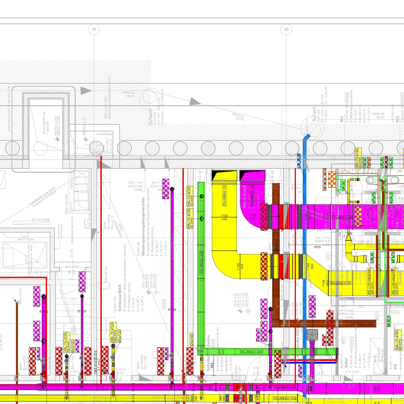
Task: Click the grid axis bubble numbered 5
Action: coord(94,29)
